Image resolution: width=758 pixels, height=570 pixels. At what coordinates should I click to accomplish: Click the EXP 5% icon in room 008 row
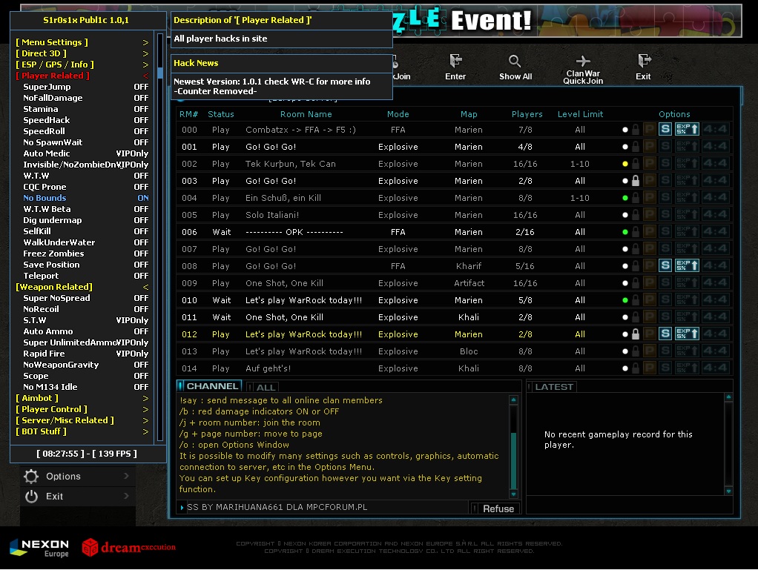point(687,265)
